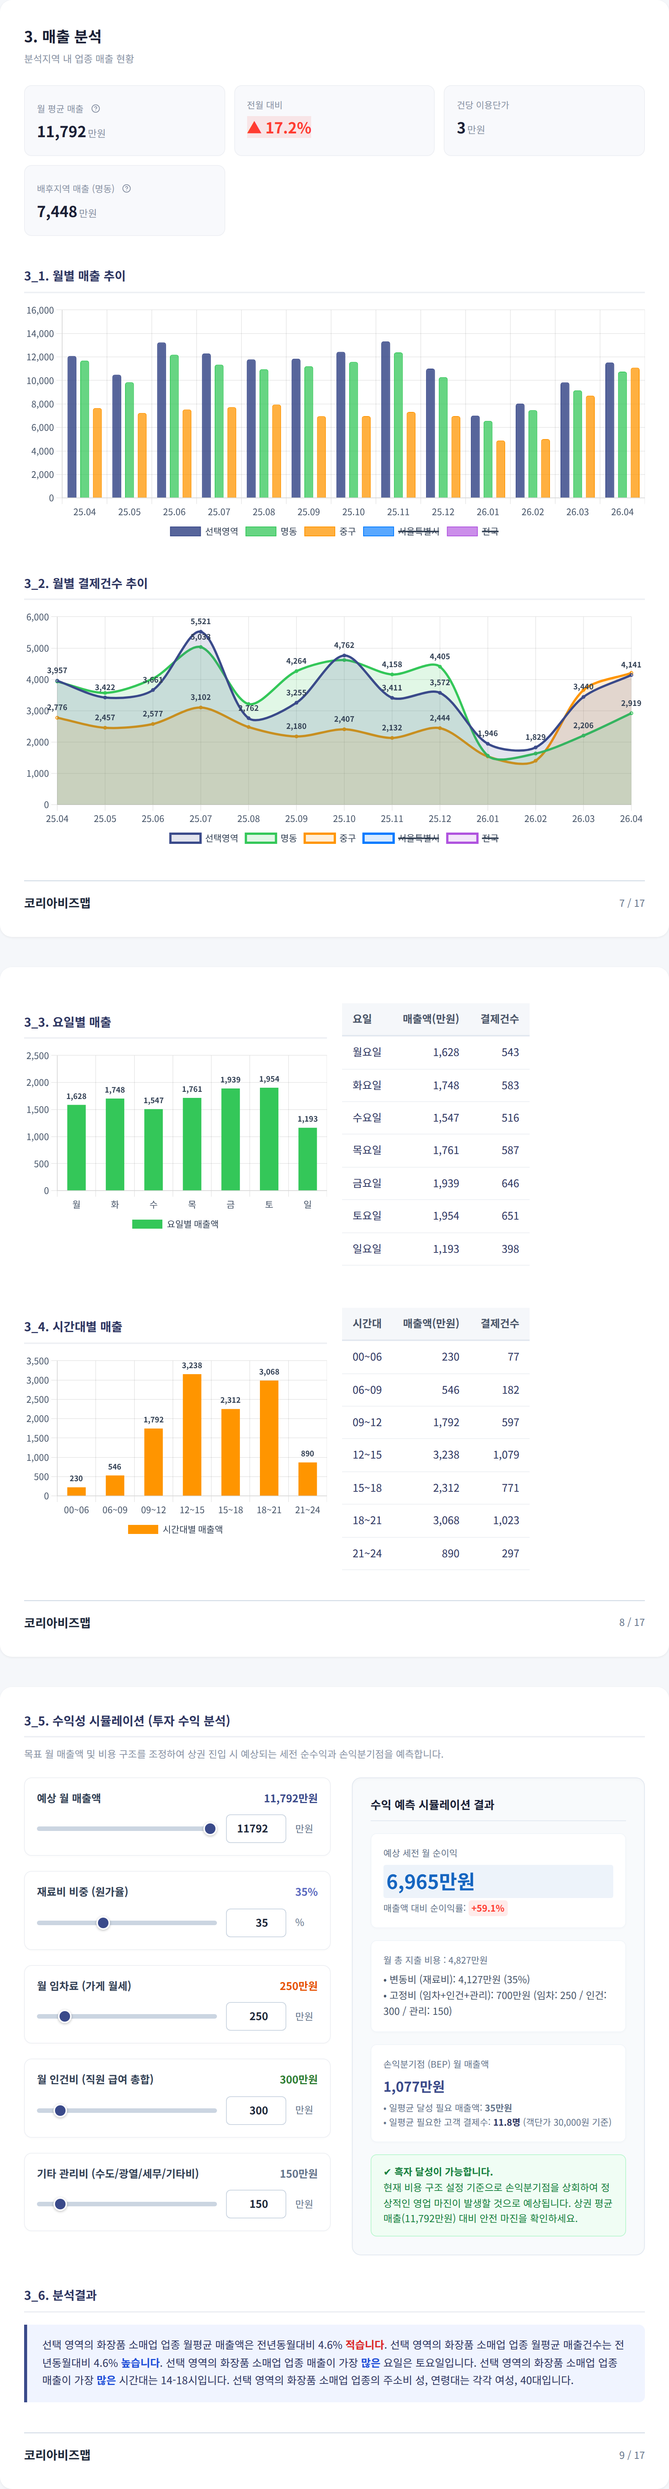This screenshot has height=2489, width=669.
Task: Toggle 명동 legend in monthly sales chart
Action: click(271, 531)
